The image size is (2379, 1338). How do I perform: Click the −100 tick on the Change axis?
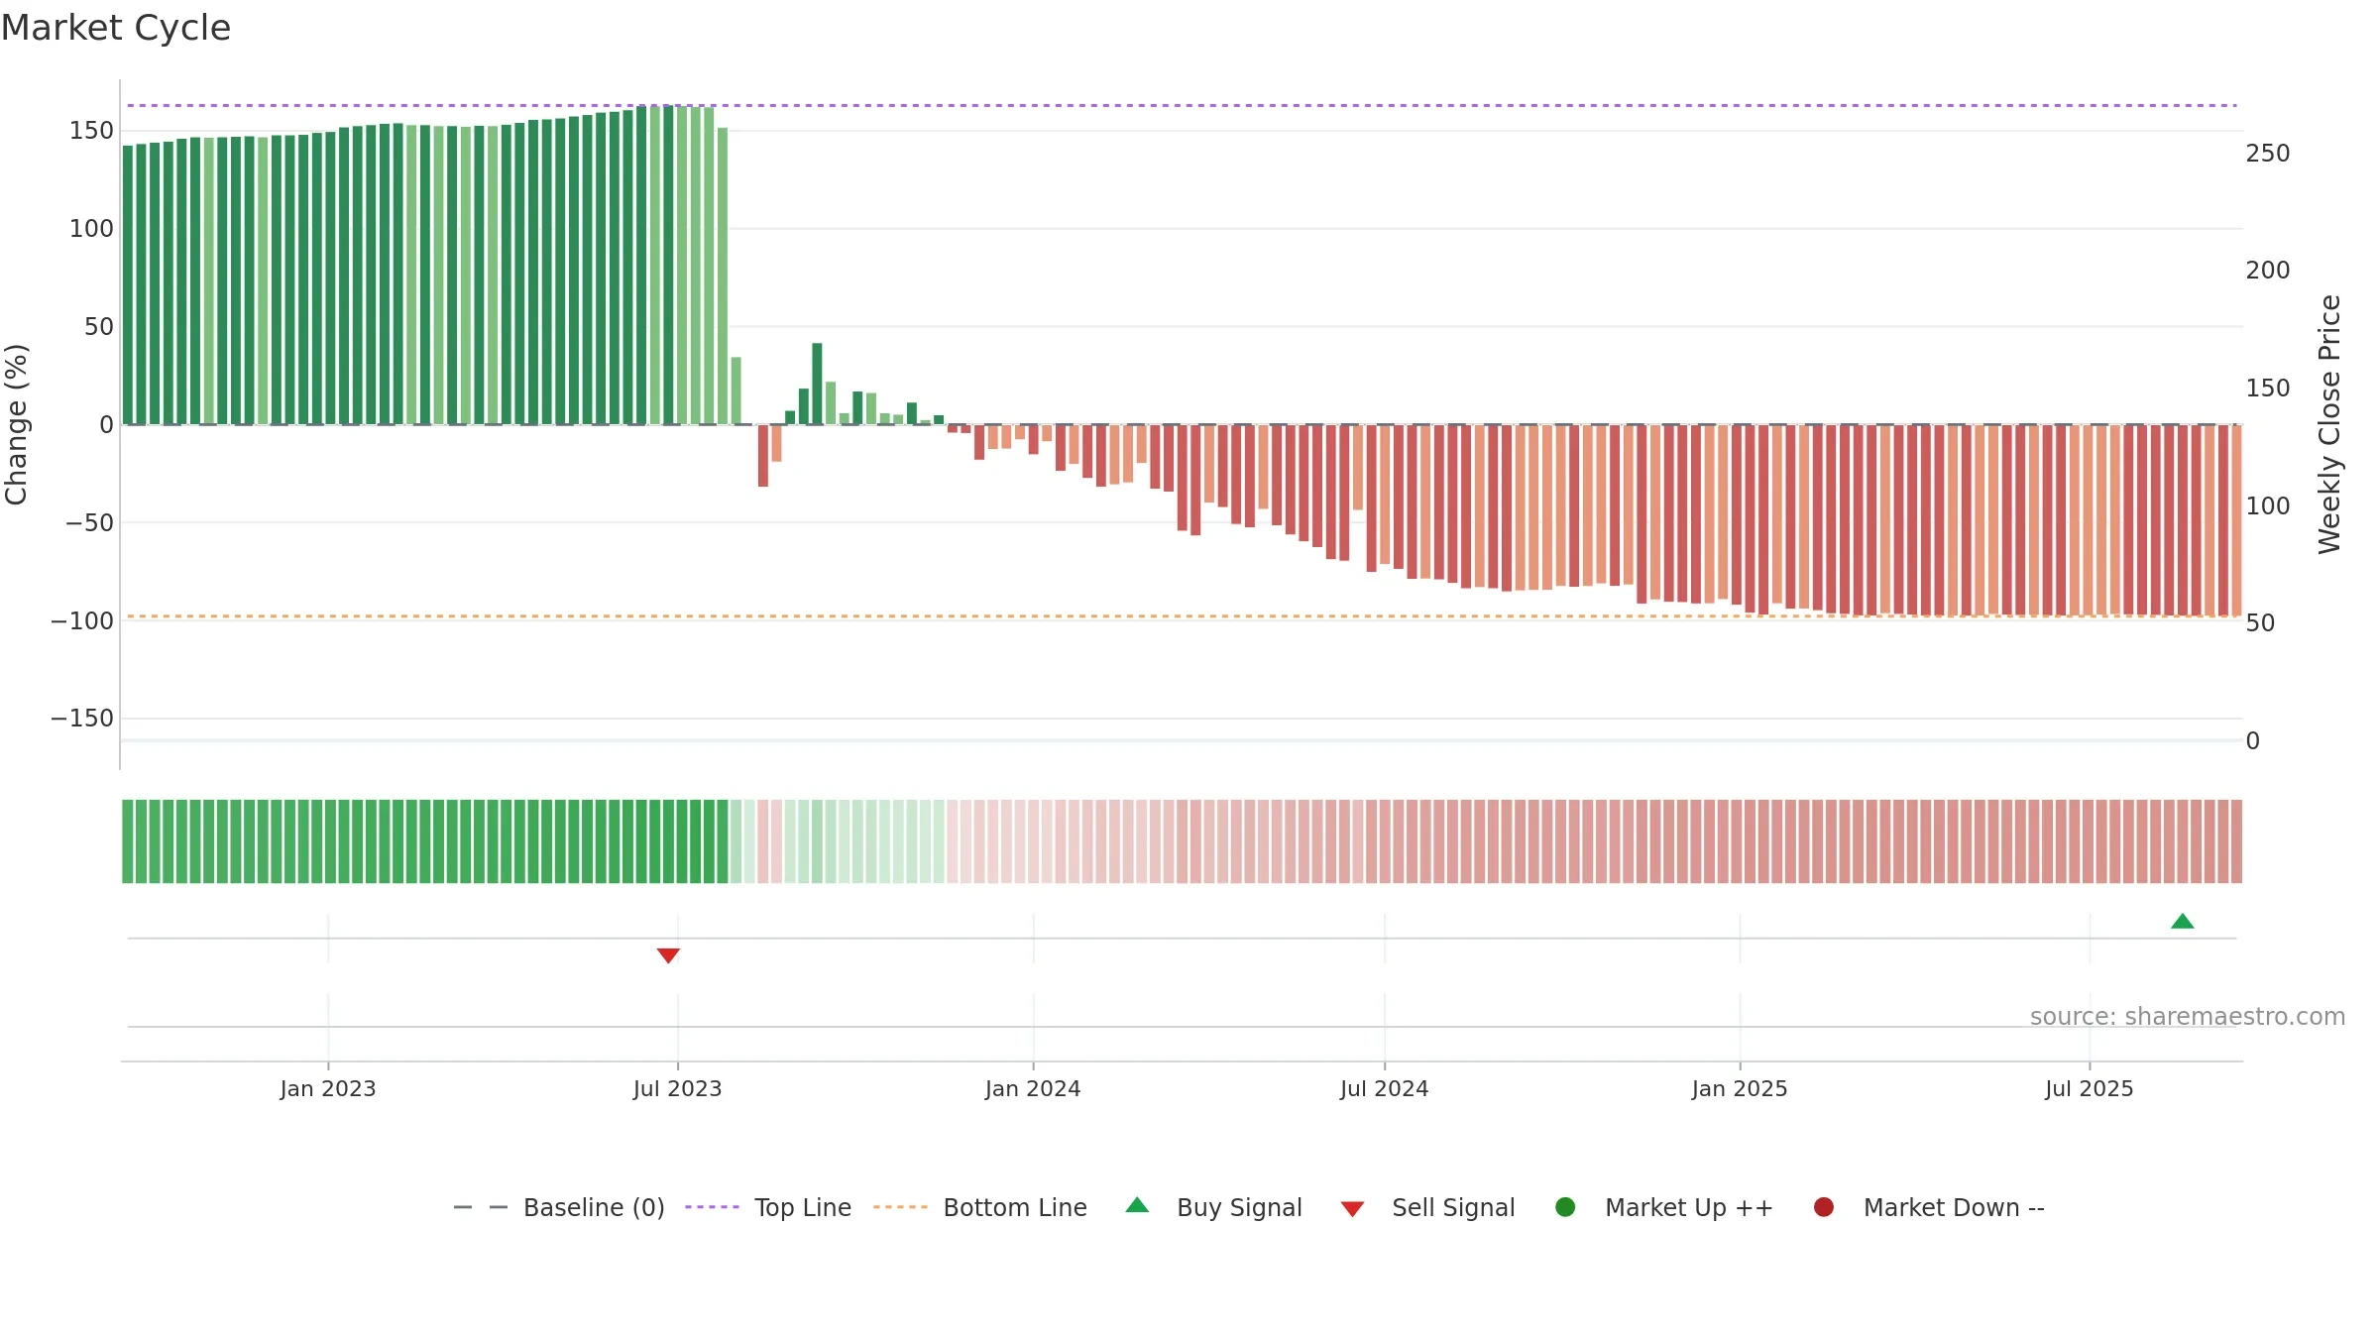coord(82,621)
